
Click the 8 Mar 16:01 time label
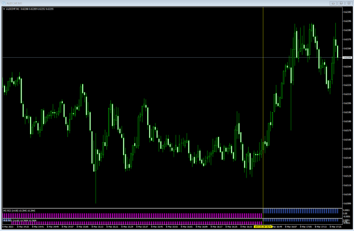pyautogui.click(x=187, y=226)
